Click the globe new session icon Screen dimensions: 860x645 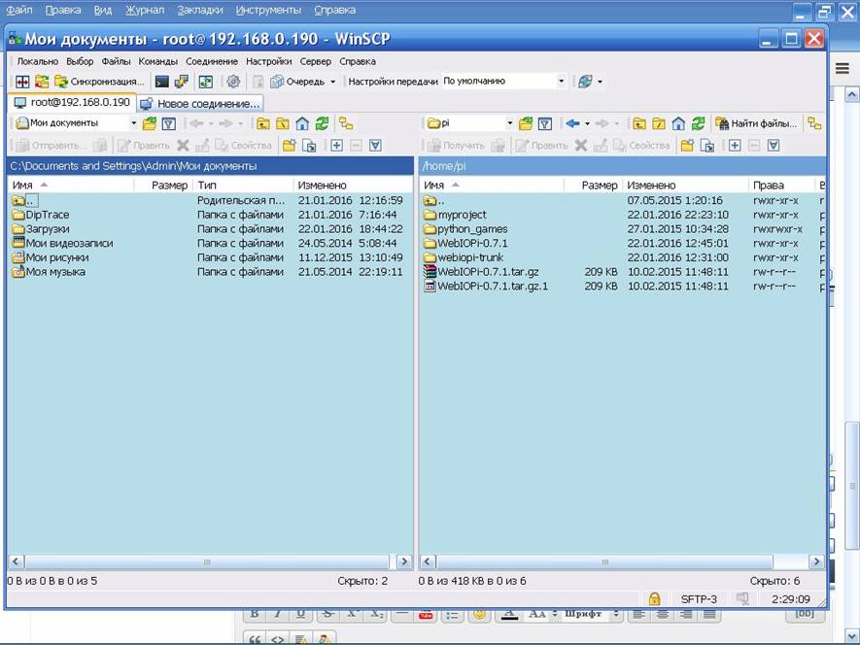point(585,82)
